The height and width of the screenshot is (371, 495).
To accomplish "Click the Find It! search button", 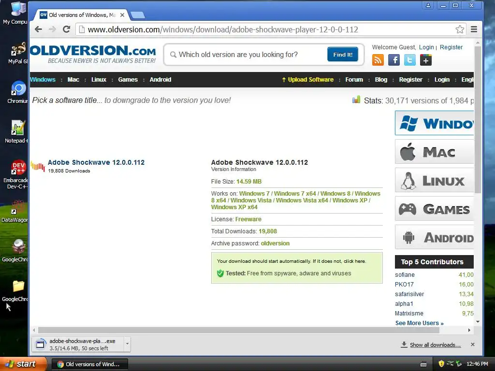I will [x=343, y=54].
